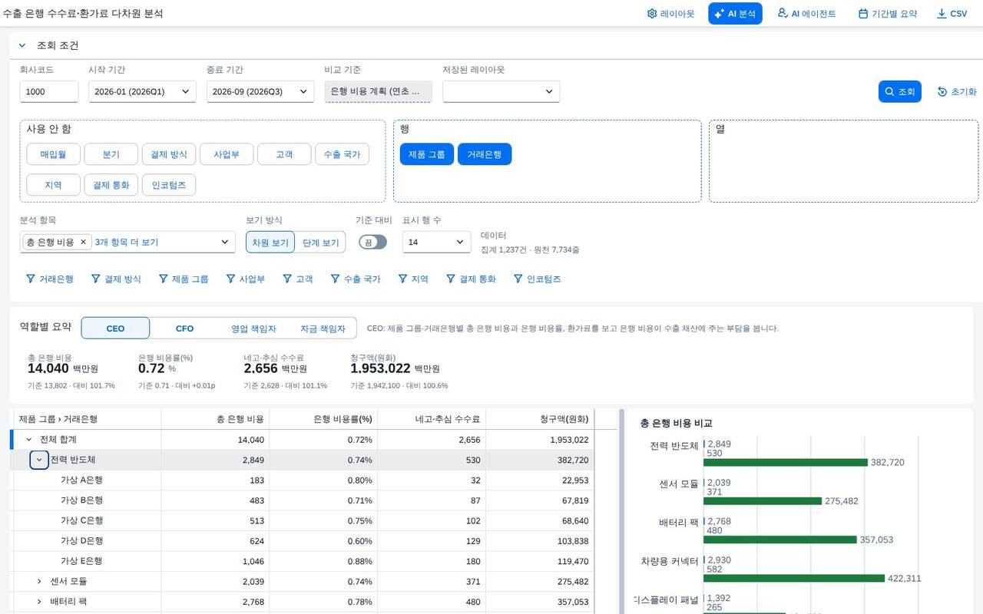Open the 종료 기간 dropdown
The height and width of the screenshot is (614, 983).
coord(260,91)
